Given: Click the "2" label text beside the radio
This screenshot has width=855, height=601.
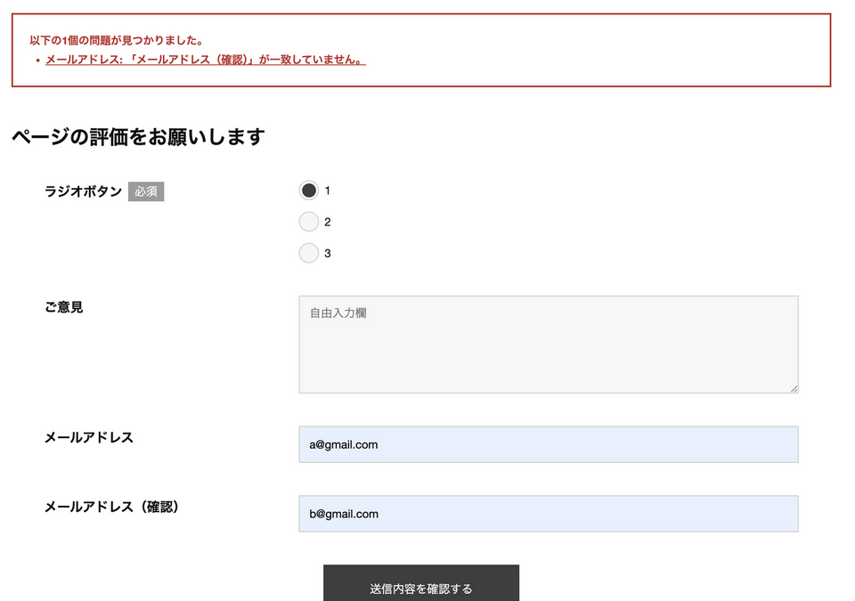Looking at the screenshot, I should point(328,222).
